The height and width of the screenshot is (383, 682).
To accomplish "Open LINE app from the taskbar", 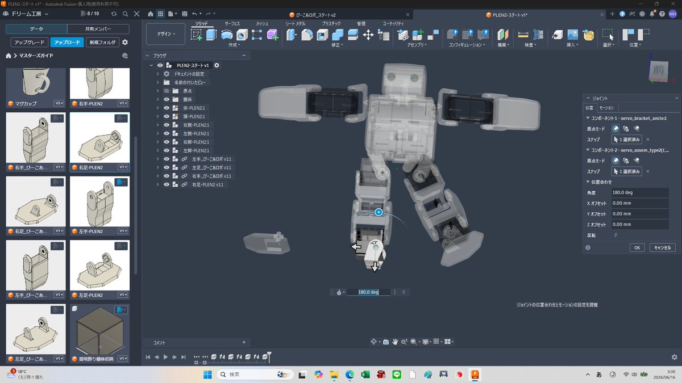I will pos(397,374).
